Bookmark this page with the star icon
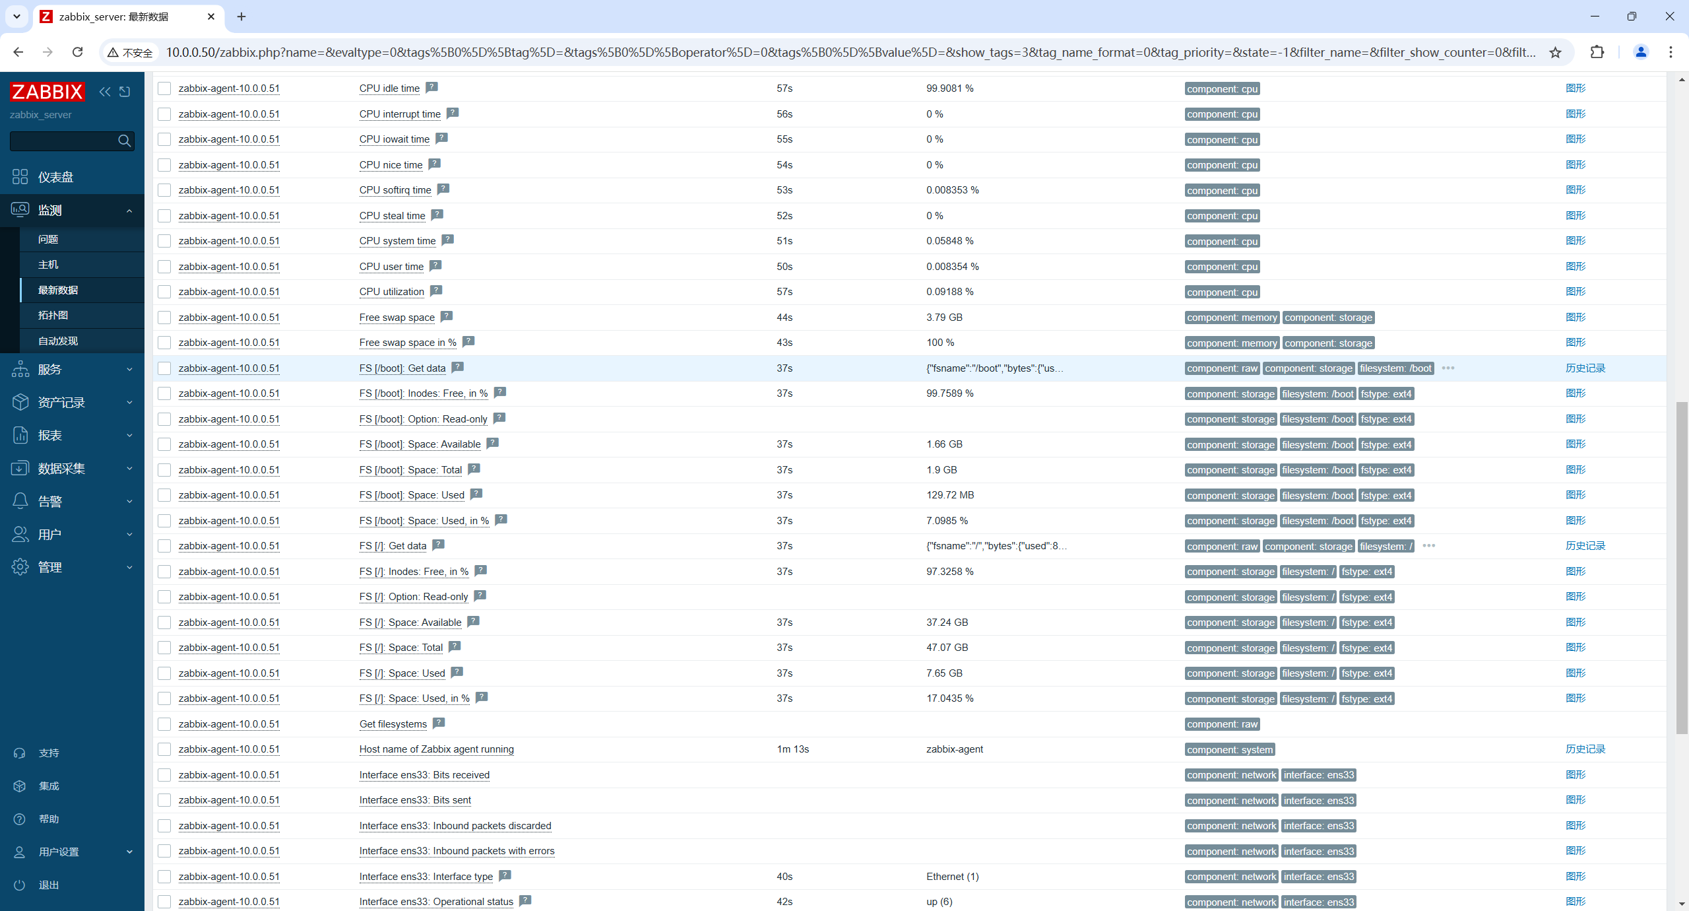Screen dimensions: 1689x911 tap(1555, 52)
